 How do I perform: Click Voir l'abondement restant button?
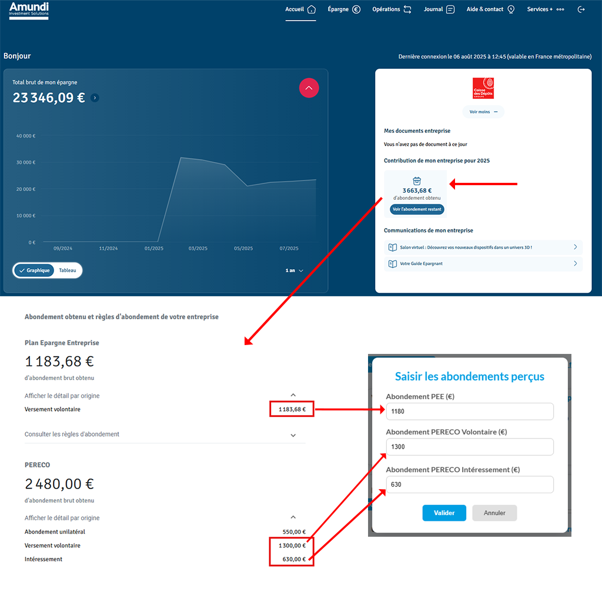pyautogui.click(x=417, y=209)
